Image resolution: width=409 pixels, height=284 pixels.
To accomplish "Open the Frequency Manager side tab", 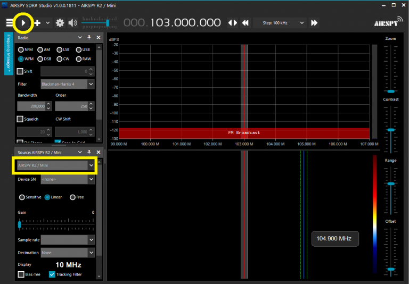I will tap(9, 54).
